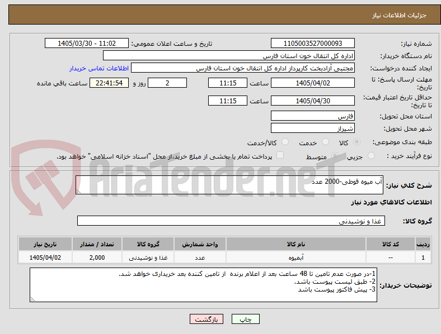Click the کد کالا column header
Viewport: 441px width, 334px height.
tap(391, 244)
